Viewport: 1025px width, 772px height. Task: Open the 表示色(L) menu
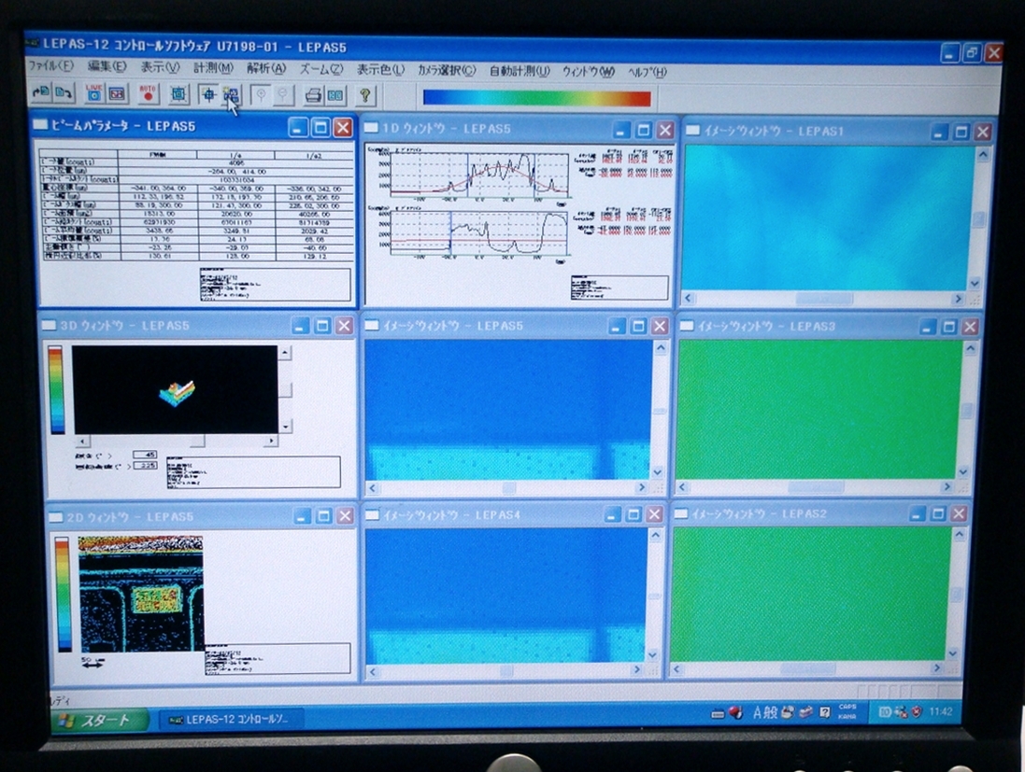pos(380,69)
